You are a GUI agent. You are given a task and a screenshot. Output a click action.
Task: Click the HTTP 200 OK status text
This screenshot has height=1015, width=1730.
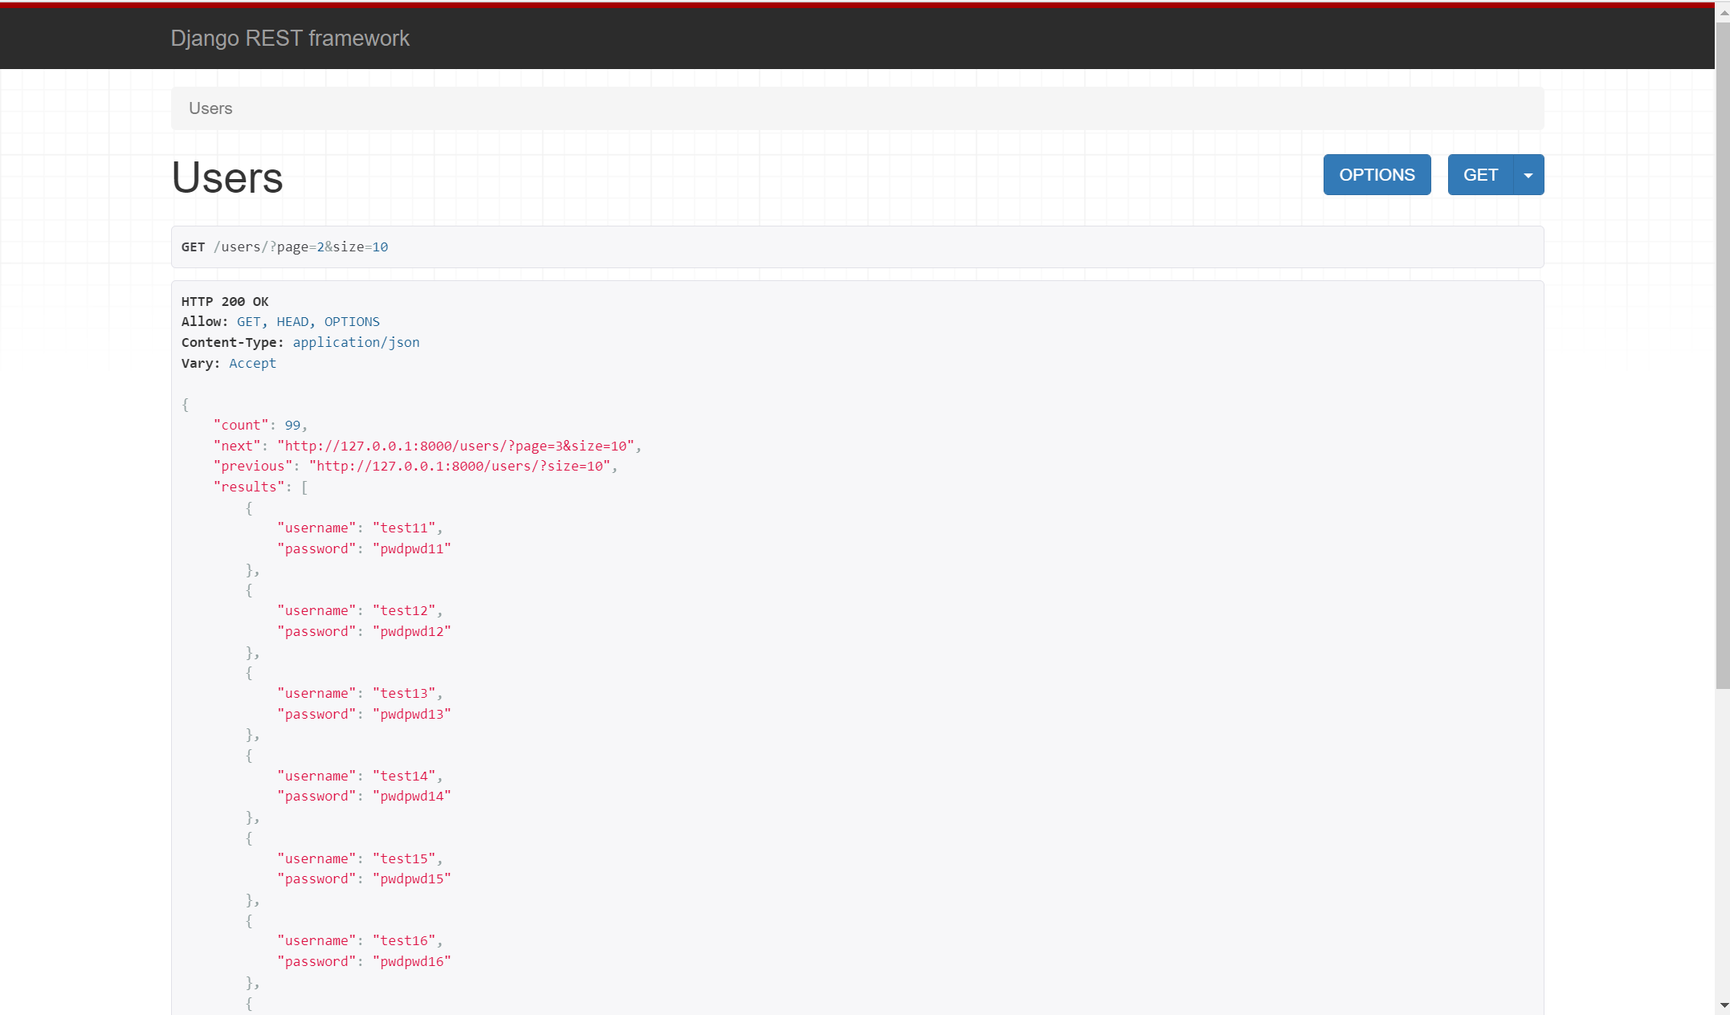pyautogui.click(x=225, y=302)
